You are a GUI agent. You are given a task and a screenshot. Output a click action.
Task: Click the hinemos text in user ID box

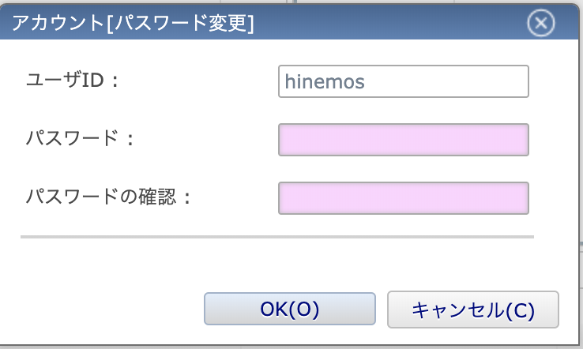(325, 81)
